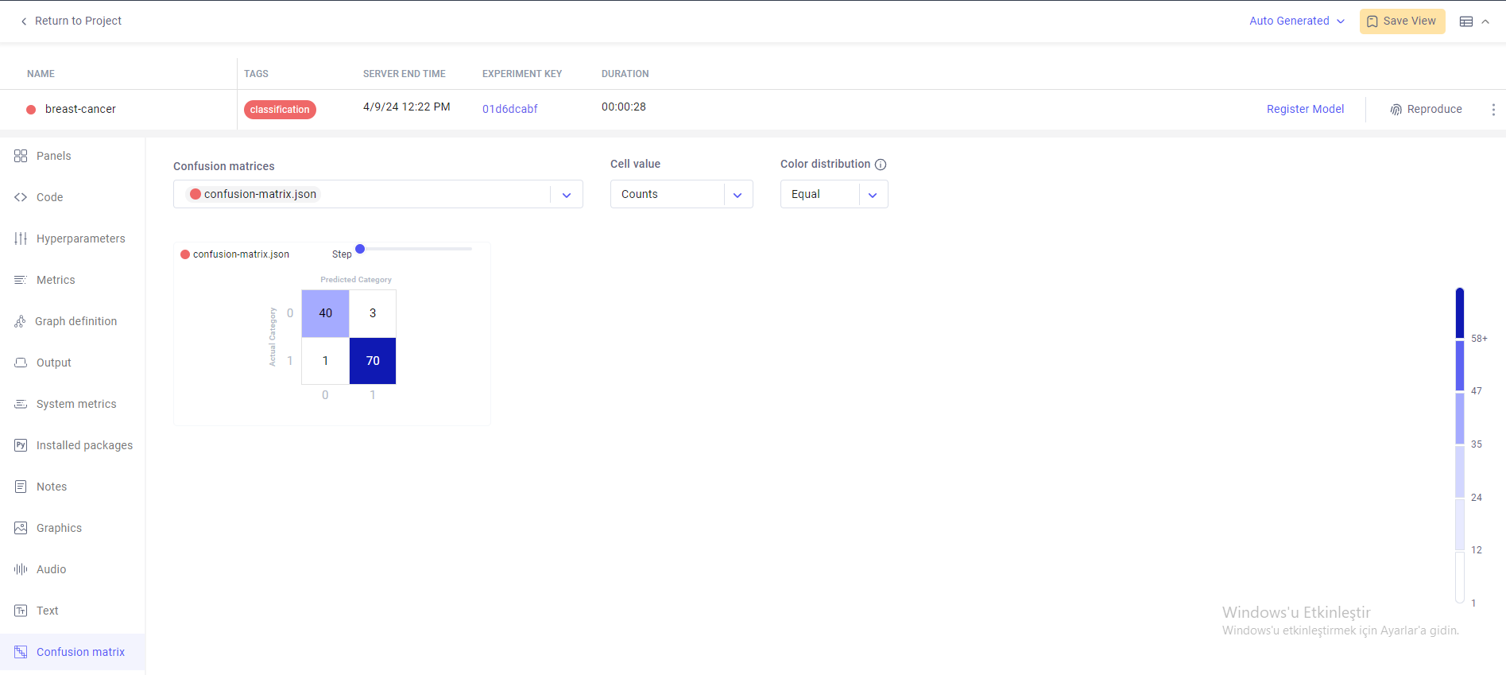Click the SERVER END TIME column header
The height and width of the screenshot is (675, 1506).
(x=404, y=74)
